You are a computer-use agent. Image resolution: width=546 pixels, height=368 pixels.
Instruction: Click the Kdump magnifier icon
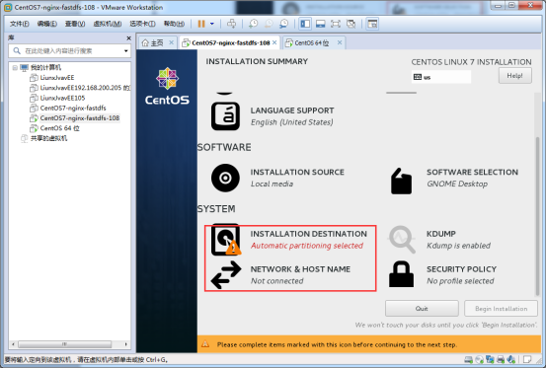pos(402,240)
